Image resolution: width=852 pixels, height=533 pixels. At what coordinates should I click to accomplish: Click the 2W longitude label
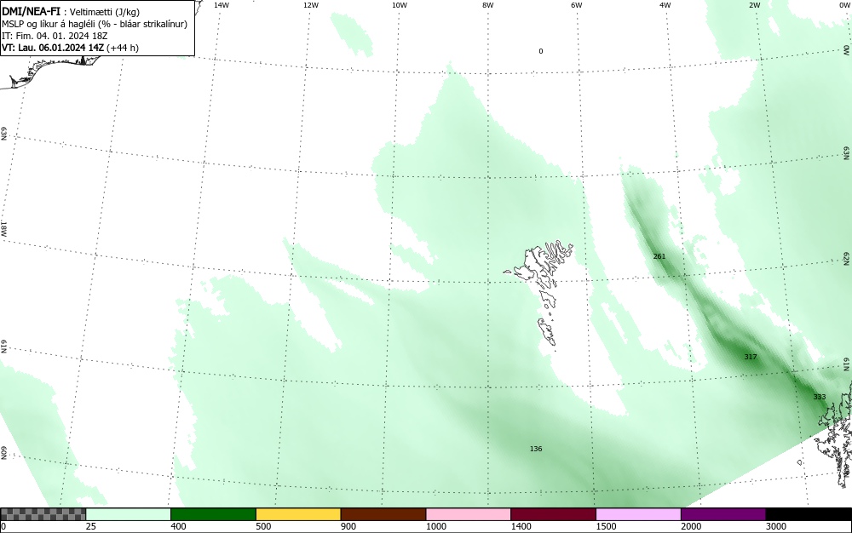(754, 5)
